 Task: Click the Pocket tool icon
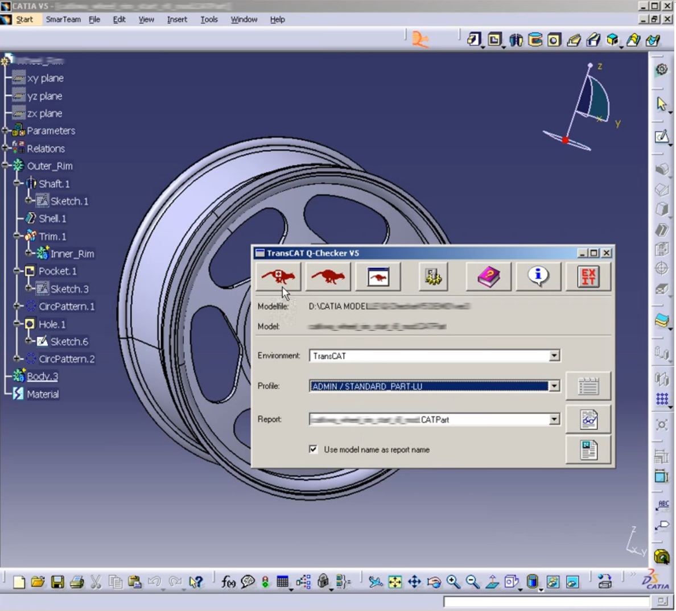pyautogui.click(x=495, y=40)
